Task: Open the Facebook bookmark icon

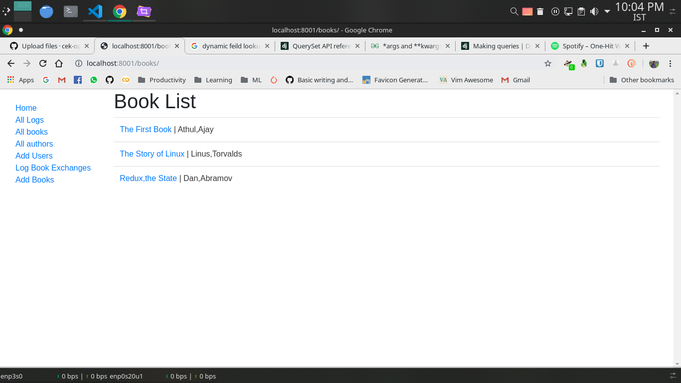Action: [x=78, y=80]
